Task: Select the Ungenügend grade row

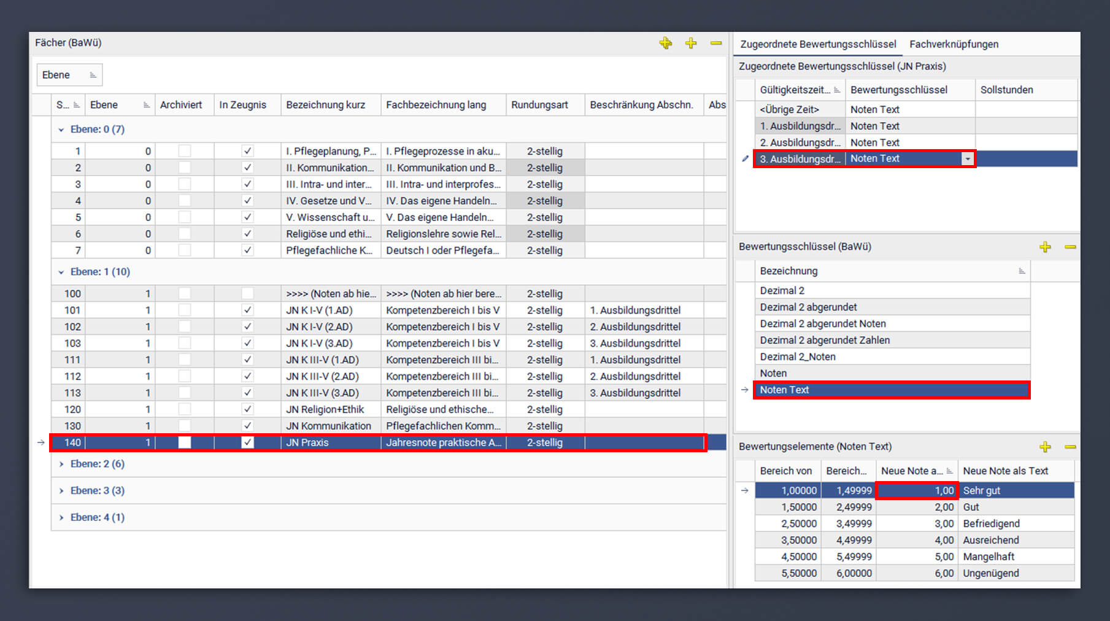Action: pyautogui.click(x=914, y=574)
